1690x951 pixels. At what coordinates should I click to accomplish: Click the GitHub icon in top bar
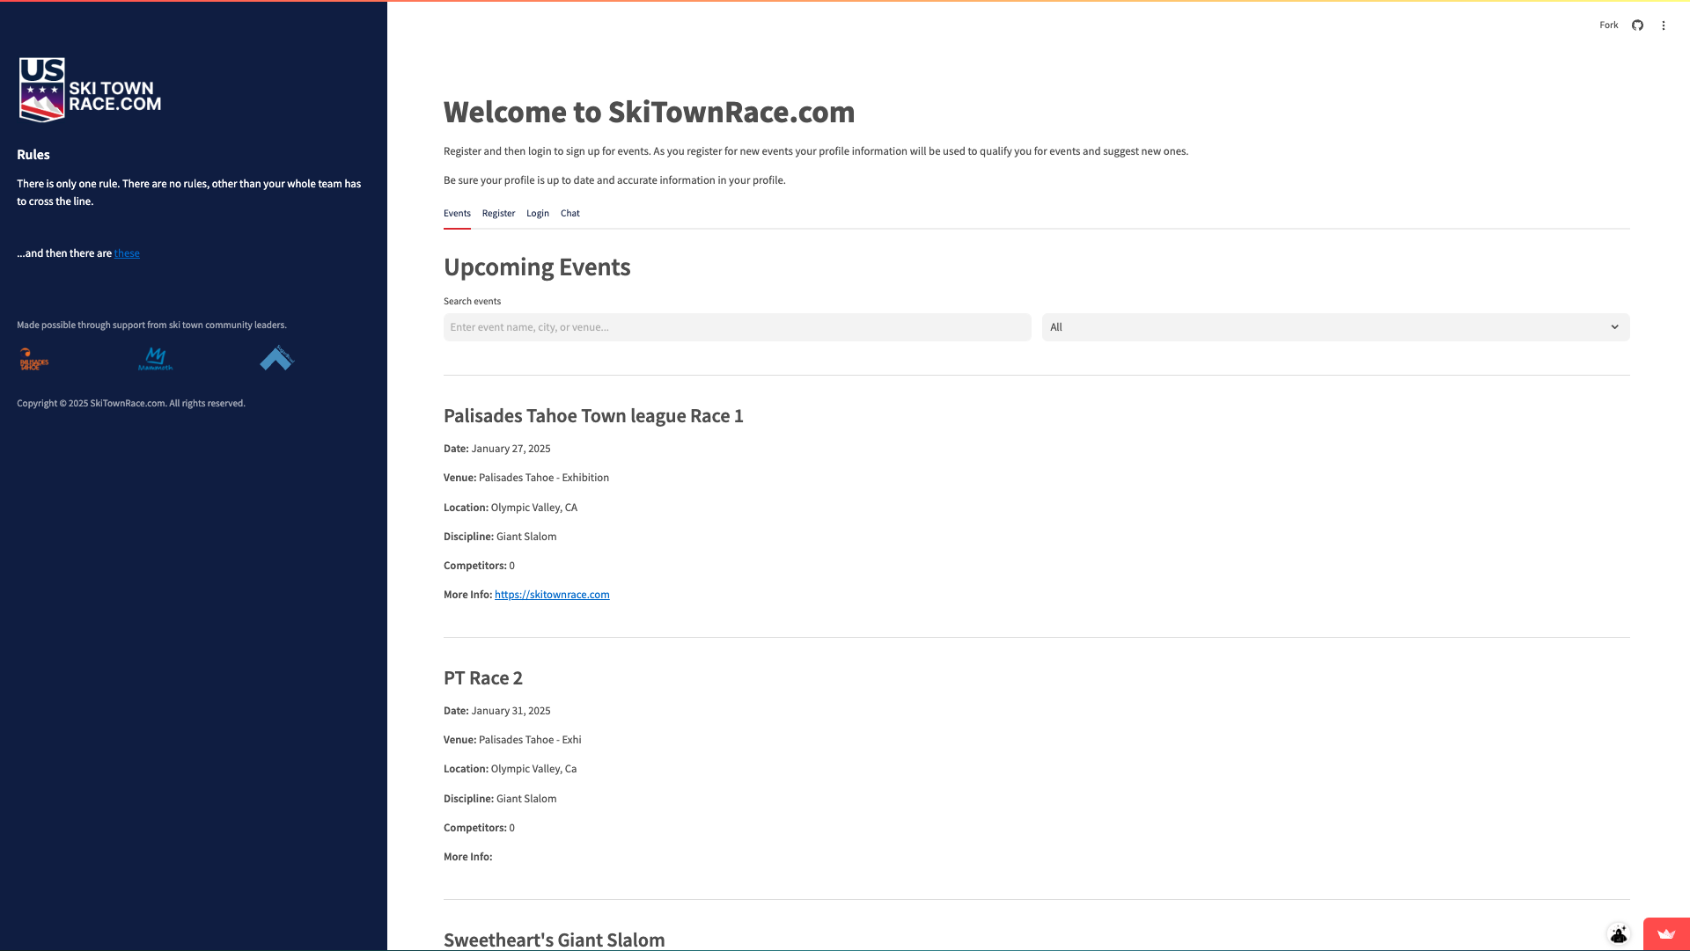[x=1637, y=26]
